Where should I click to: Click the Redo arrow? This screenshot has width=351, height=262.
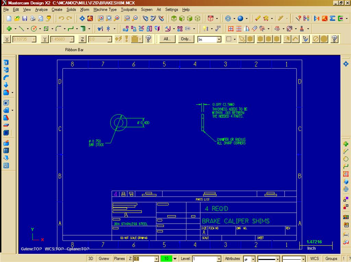69,18
